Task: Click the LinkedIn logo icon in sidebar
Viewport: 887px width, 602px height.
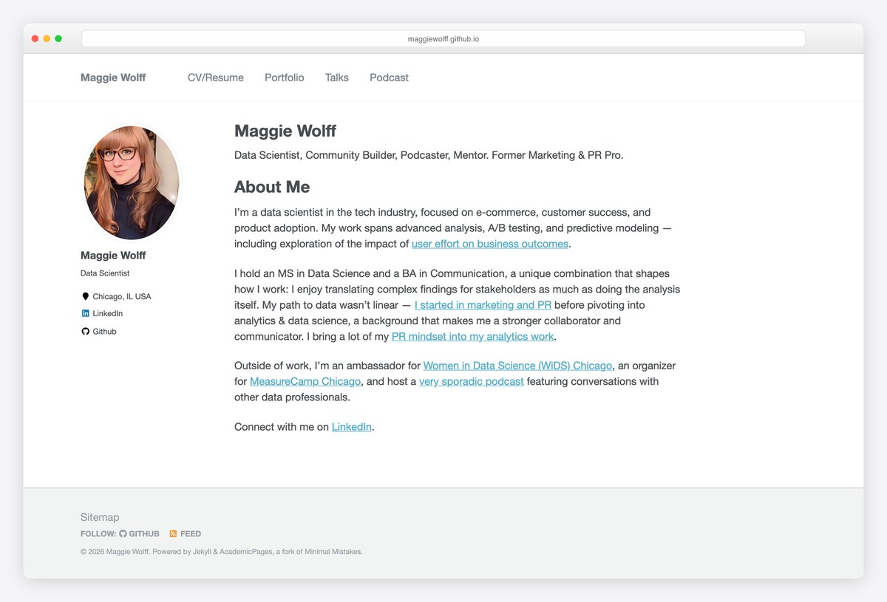Action: (x=85, y=313)
